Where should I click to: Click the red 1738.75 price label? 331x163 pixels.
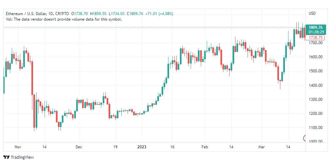click(x=316, y=38)
